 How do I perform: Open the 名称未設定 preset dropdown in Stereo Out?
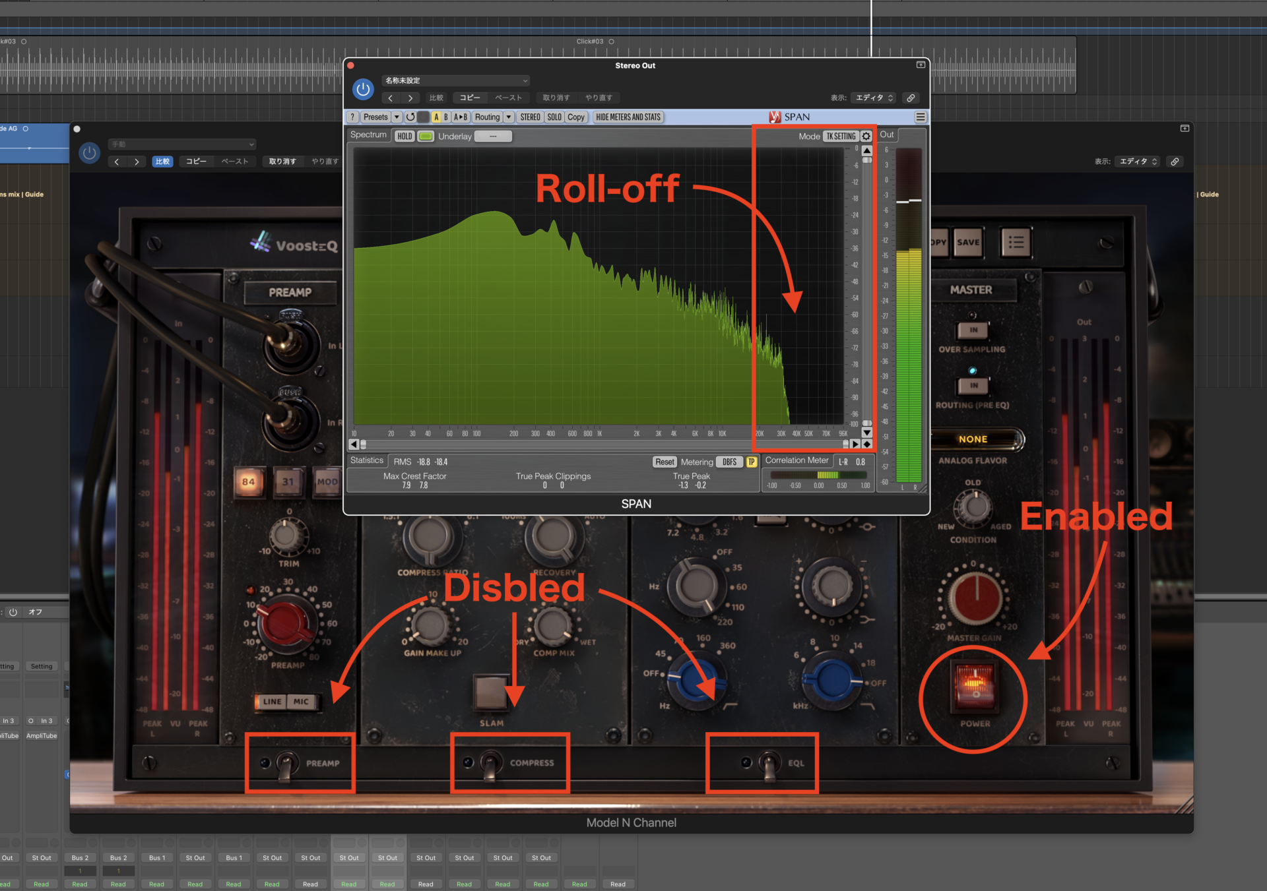pos(455,80)
